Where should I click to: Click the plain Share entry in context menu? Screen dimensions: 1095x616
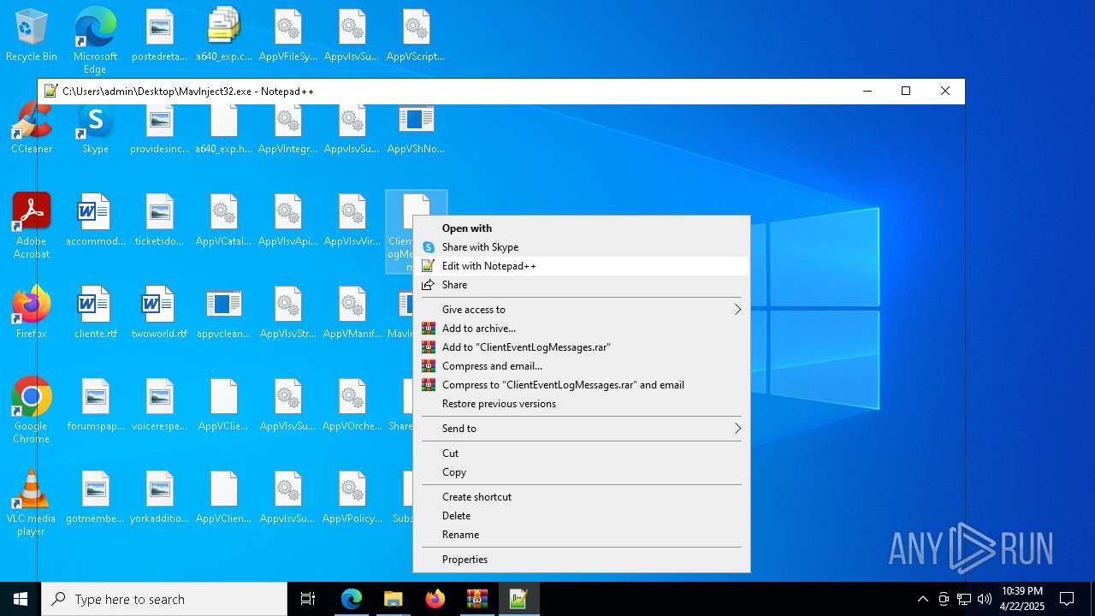582,285
